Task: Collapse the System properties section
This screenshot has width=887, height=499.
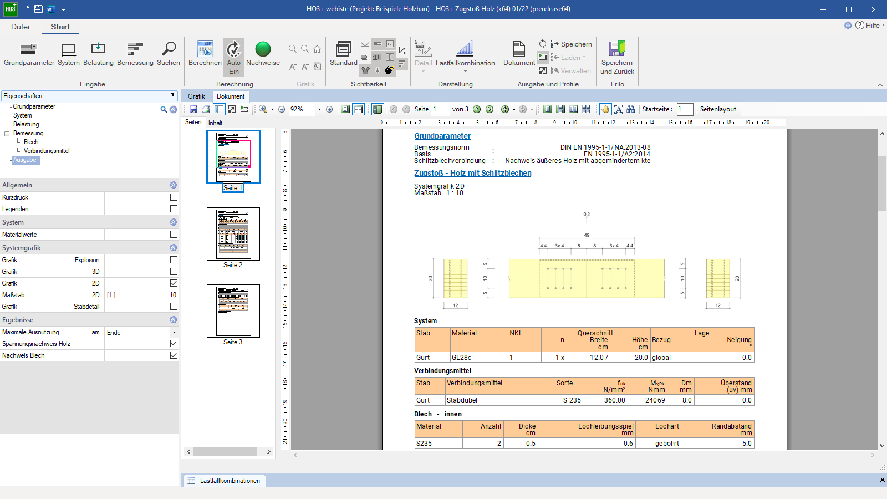Action: pos(173,222)
